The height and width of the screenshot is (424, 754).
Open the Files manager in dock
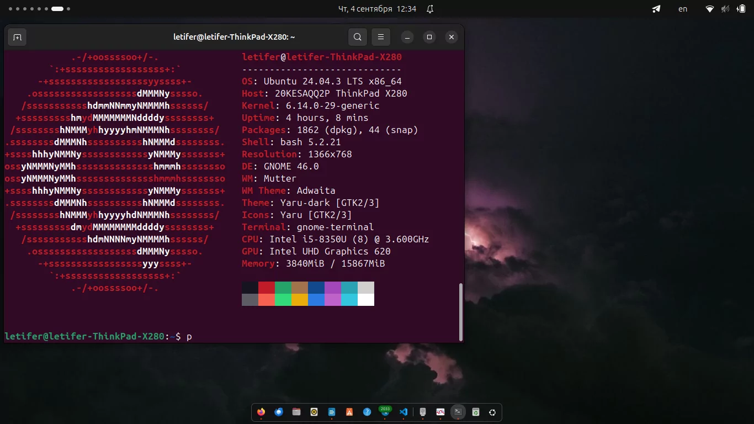(x=296, y=412)
